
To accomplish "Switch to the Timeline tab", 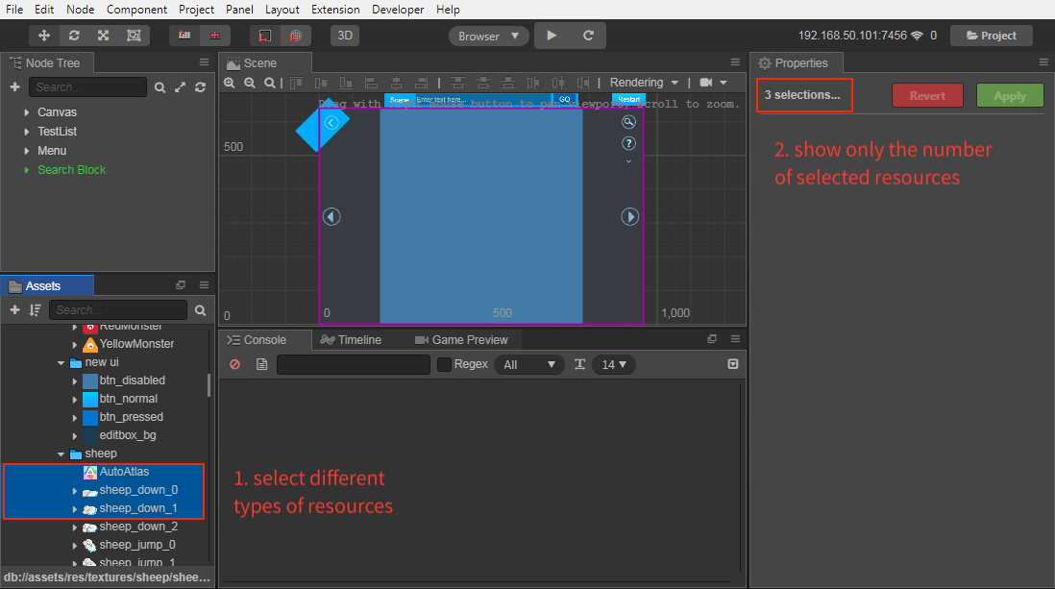I will pos(352,340).
